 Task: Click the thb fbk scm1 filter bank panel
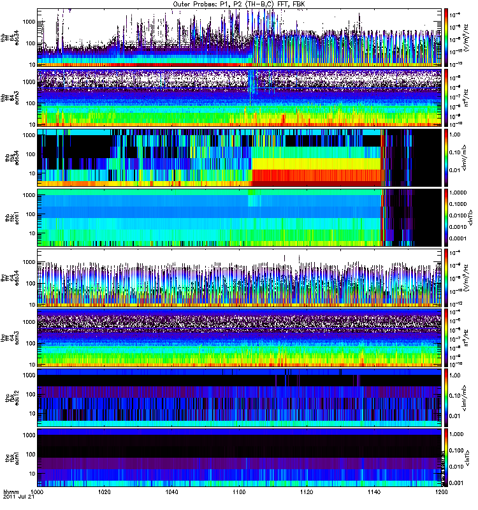pos(240,217)
